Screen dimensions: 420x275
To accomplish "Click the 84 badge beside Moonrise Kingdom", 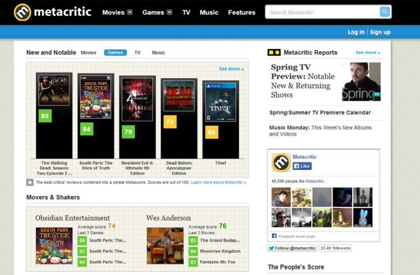I will click(x=193, y=251).
